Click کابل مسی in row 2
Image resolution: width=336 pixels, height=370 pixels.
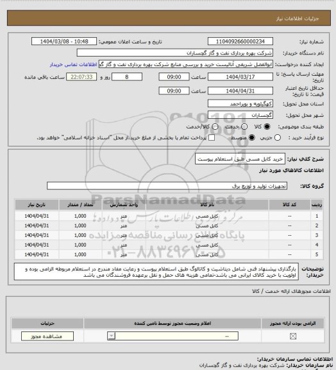pos(207,226)
